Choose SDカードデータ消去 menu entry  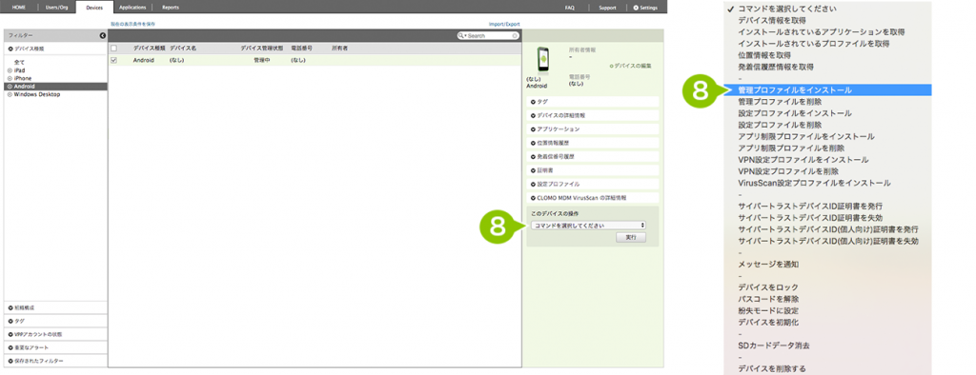774,345
